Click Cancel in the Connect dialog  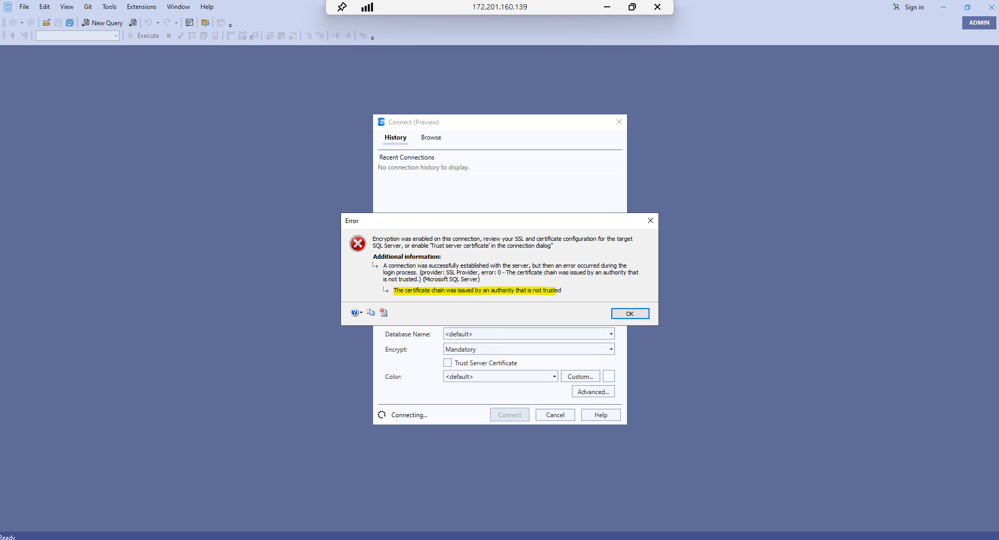point(555,415)
